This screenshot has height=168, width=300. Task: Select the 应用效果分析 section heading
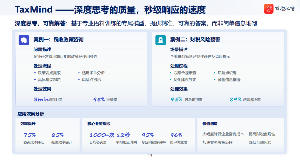click(x=31, y=114)
